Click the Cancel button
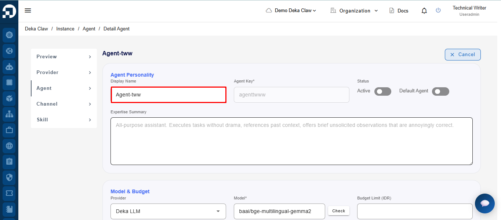 tap(462, 55)
